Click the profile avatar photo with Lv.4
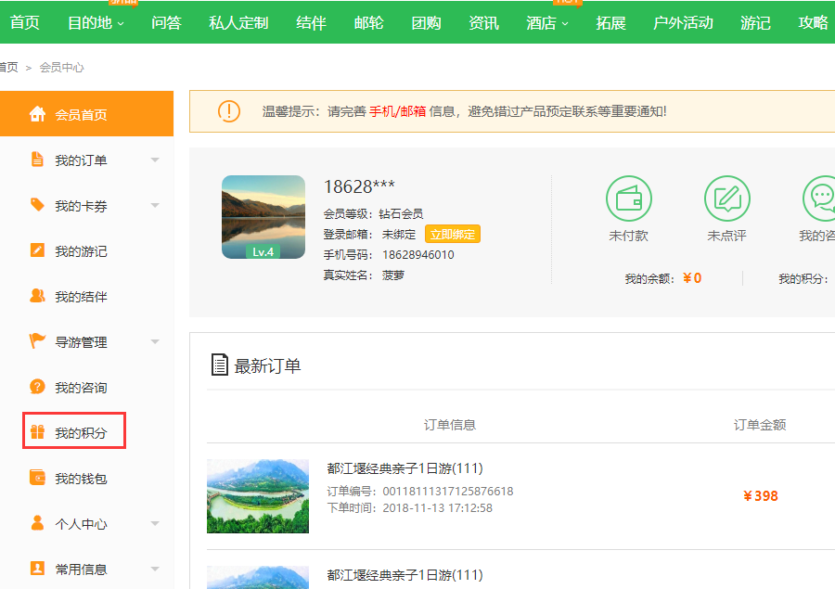Image resolution: width=835 pixels, height=589 pixels. point(263,217)
